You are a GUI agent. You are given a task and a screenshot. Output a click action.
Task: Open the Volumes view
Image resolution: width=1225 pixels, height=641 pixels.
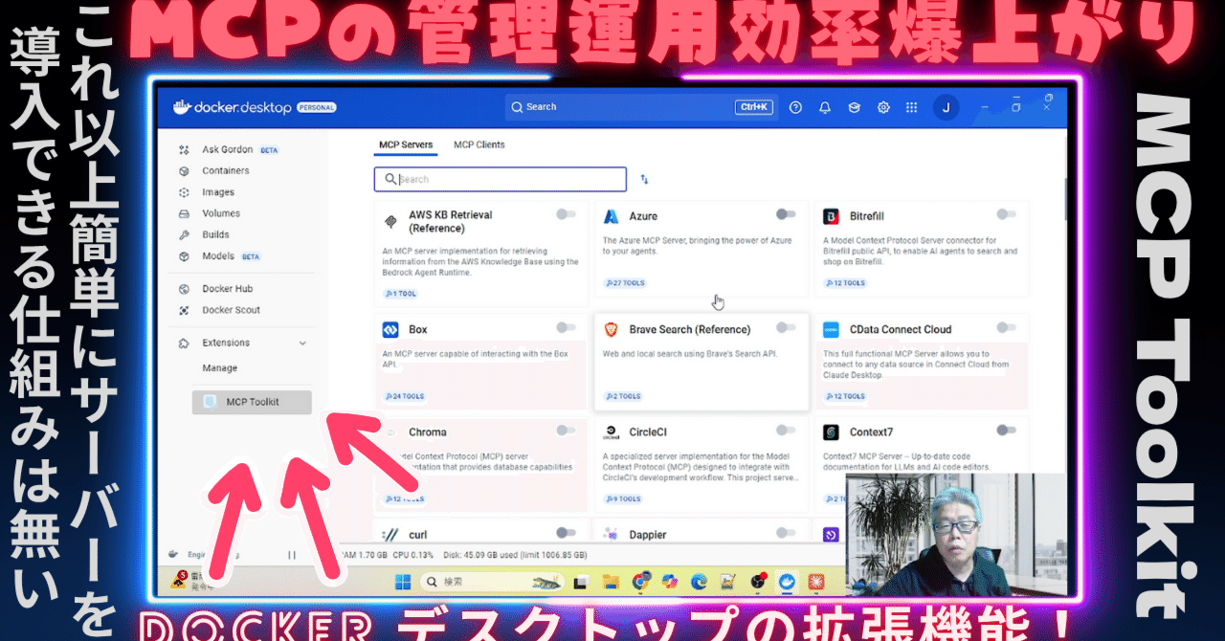point(220,212)
